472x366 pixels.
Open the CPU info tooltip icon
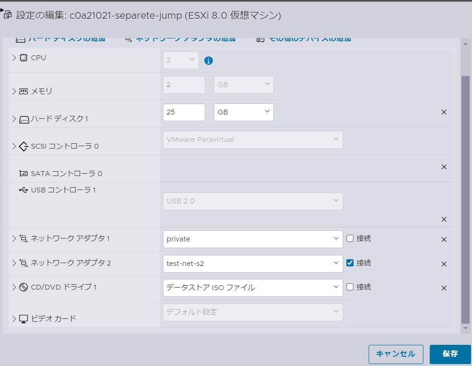208,61
